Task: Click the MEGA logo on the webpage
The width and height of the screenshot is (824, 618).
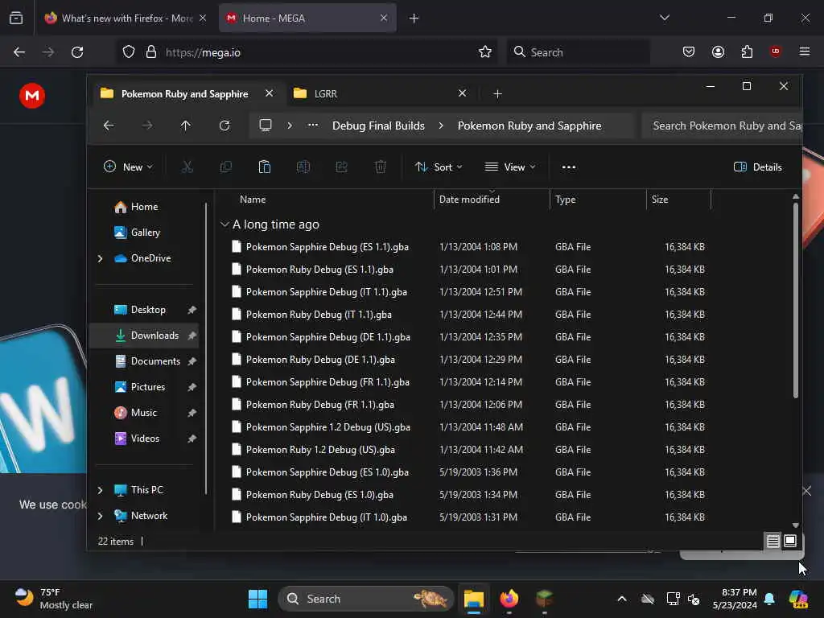Action: coord(32,96)
